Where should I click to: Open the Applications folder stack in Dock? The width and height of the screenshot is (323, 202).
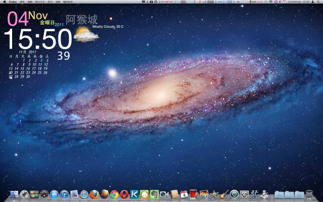(x=279, y=195)
